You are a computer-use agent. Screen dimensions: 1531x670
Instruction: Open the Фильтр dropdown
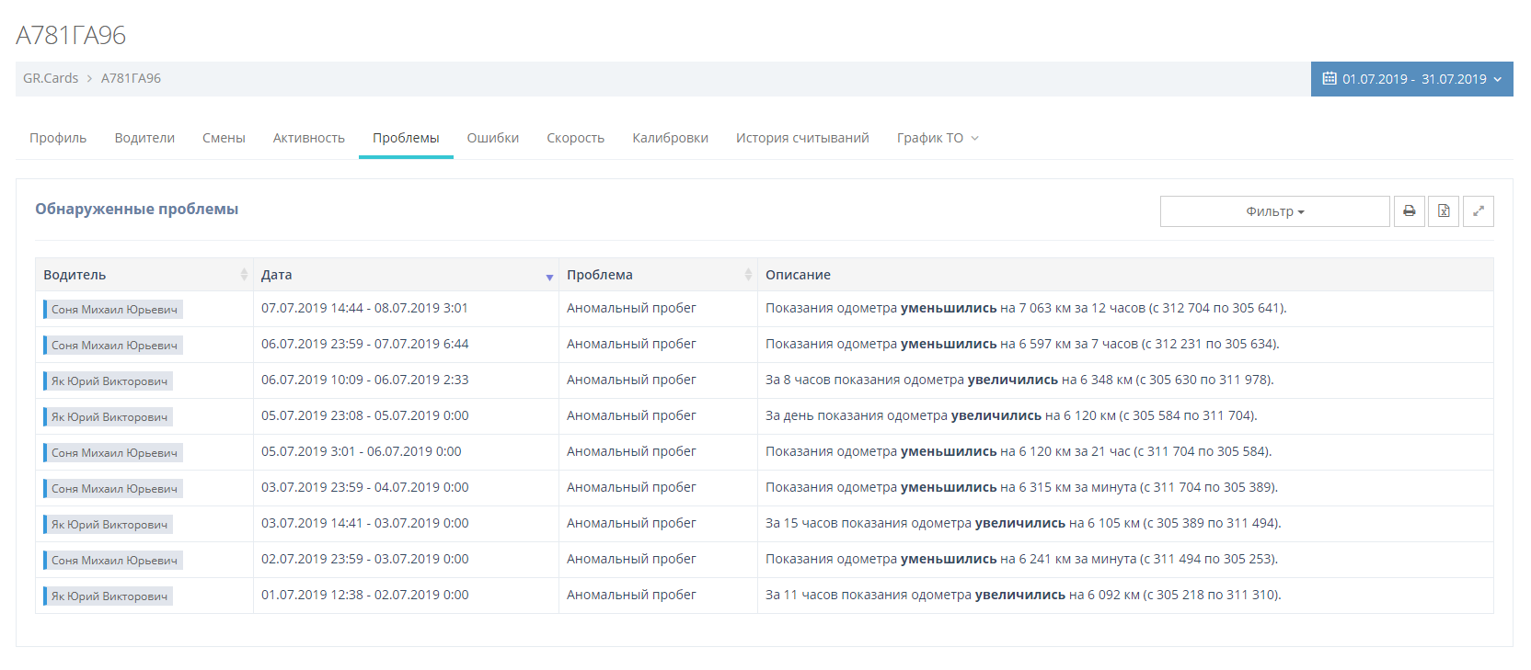pyautogui.click(x=1274, y=211)
